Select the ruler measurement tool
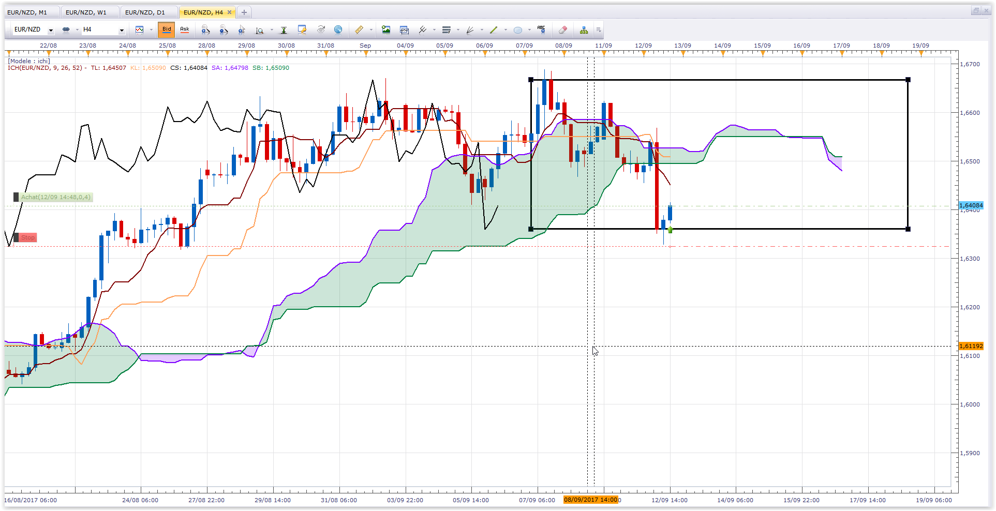The height and width of the screenshot is (511, 996). click(359, 30)
